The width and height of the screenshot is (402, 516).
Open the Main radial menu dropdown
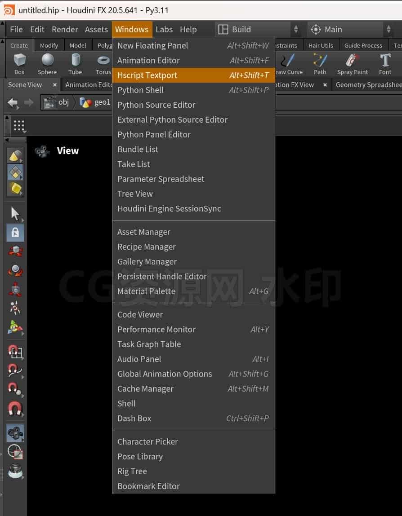(351, 29)
